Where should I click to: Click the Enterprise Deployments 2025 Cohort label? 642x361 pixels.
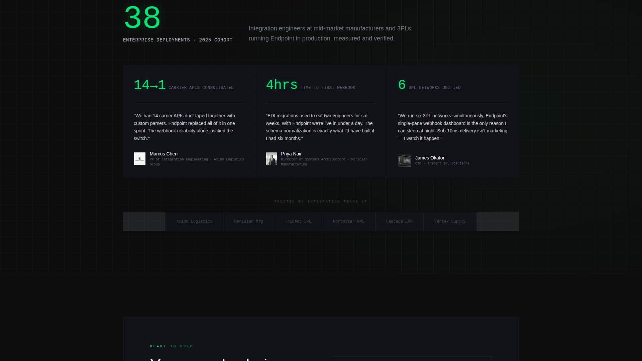click(178, 40)
